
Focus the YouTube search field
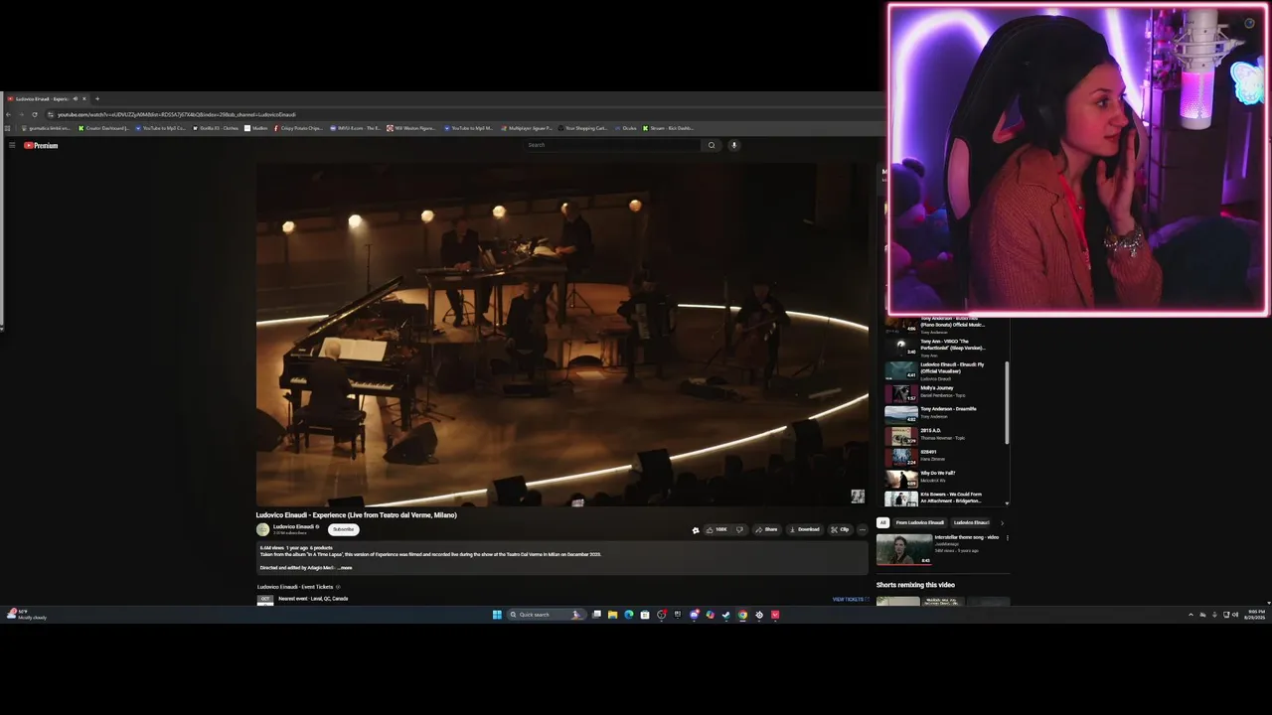[613, 145]
